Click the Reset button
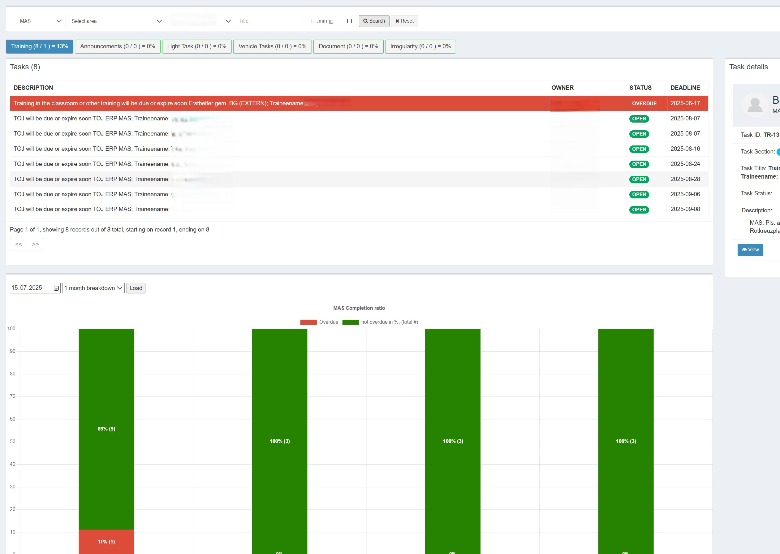 (x=404, y=21)
